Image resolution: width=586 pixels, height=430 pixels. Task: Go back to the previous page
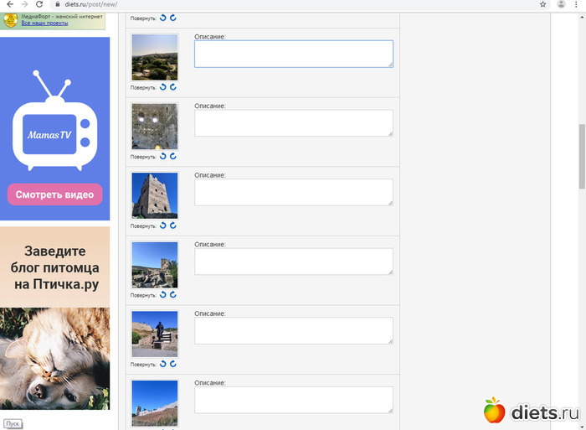click(x=8, y=4)
